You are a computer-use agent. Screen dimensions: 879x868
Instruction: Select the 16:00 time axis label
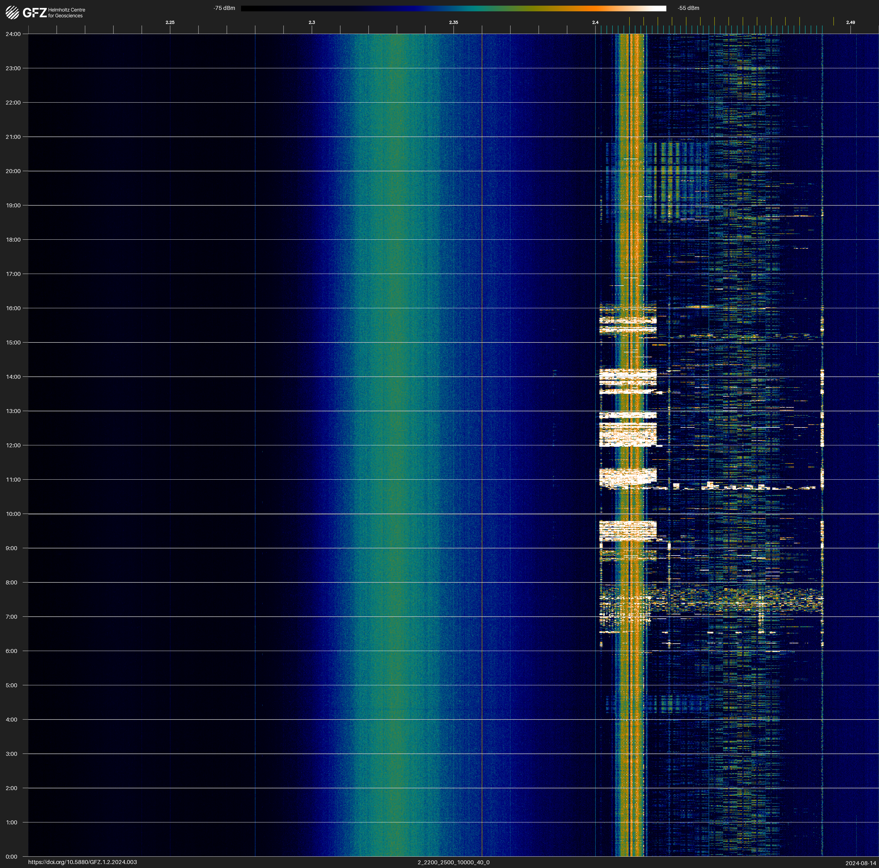click(13, 308)
